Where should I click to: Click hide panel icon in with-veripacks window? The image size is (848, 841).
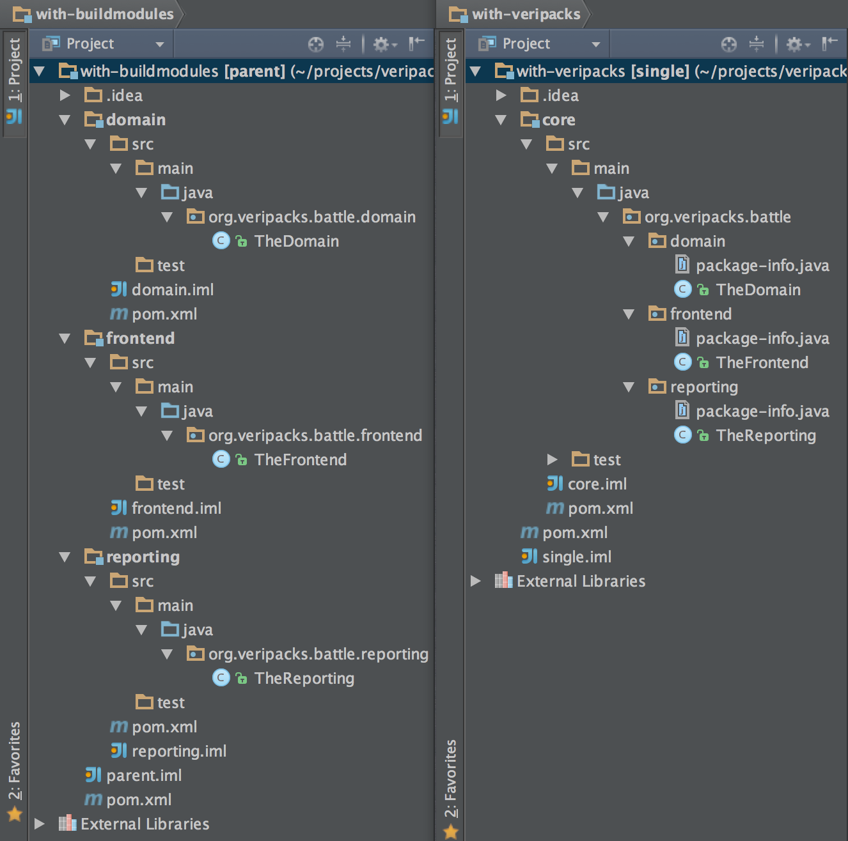tap(830, 43)
